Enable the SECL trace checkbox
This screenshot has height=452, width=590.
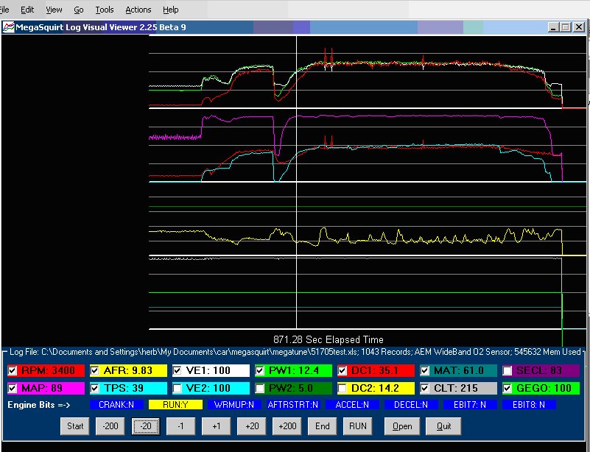point(508,371)
